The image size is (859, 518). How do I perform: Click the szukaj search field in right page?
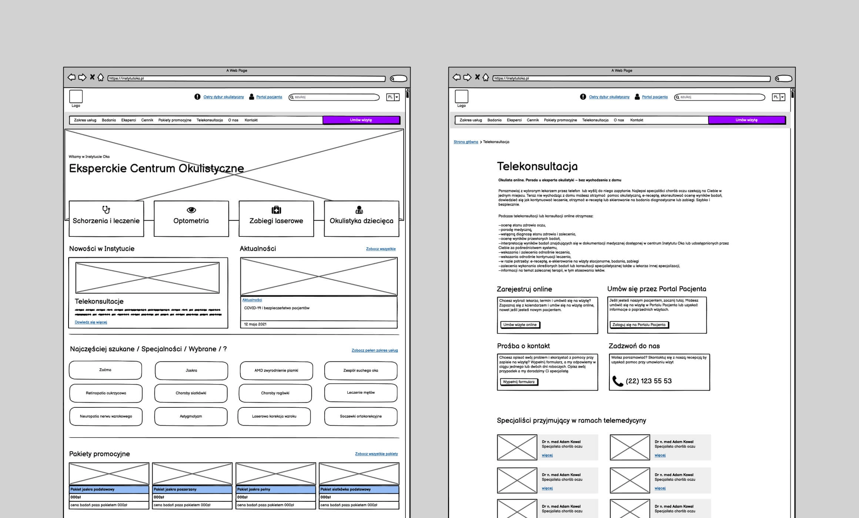tap(719, 97)
